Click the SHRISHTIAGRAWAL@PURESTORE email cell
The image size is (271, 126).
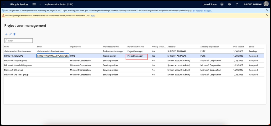pos(53,56)
